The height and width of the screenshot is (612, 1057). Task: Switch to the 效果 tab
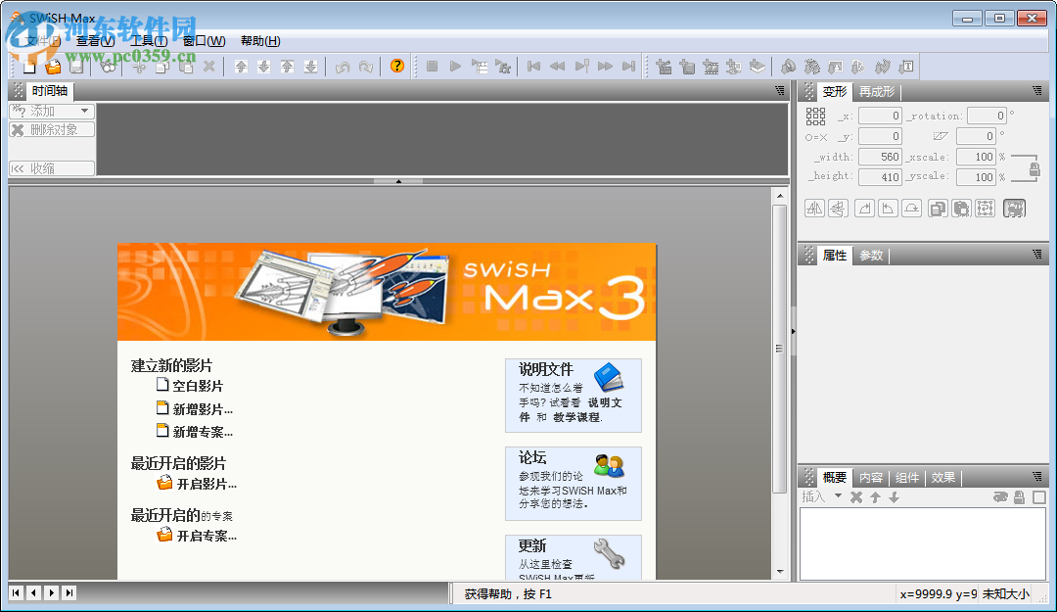click(x=942, y=477)
